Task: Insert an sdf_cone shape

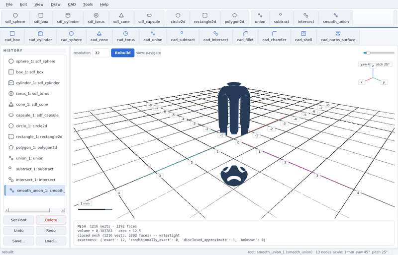Action: pos(121,18)
